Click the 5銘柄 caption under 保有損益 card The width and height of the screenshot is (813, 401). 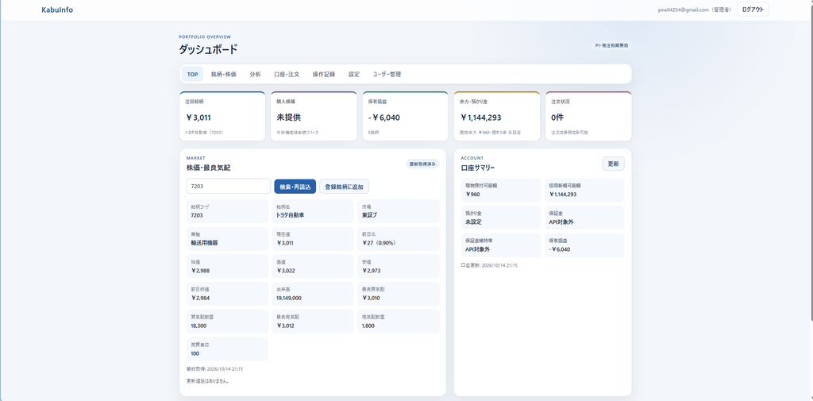click(374, 133)
